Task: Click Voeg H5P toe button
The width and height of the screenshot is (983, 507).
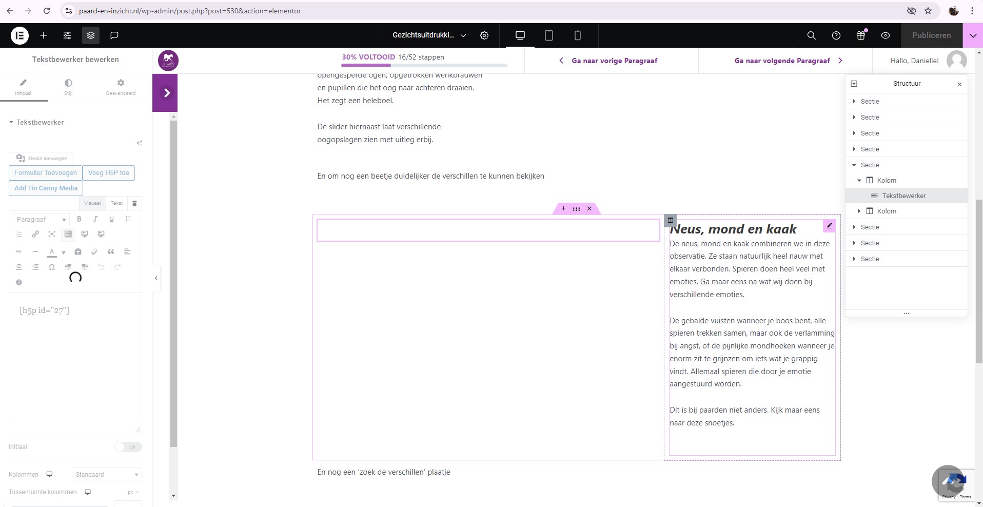Action: pos(109,173)
